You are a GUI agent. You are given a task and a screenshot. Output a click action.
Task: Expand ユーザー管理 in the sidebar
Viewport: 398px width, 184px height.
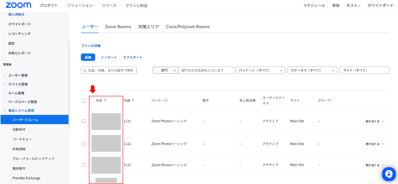[18, 75]
